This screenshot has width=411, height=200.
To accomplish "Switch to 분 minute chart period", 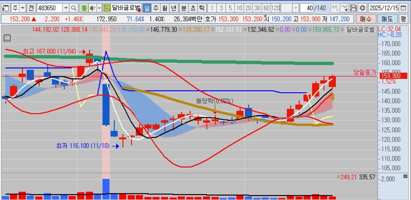I will point(184,8).
